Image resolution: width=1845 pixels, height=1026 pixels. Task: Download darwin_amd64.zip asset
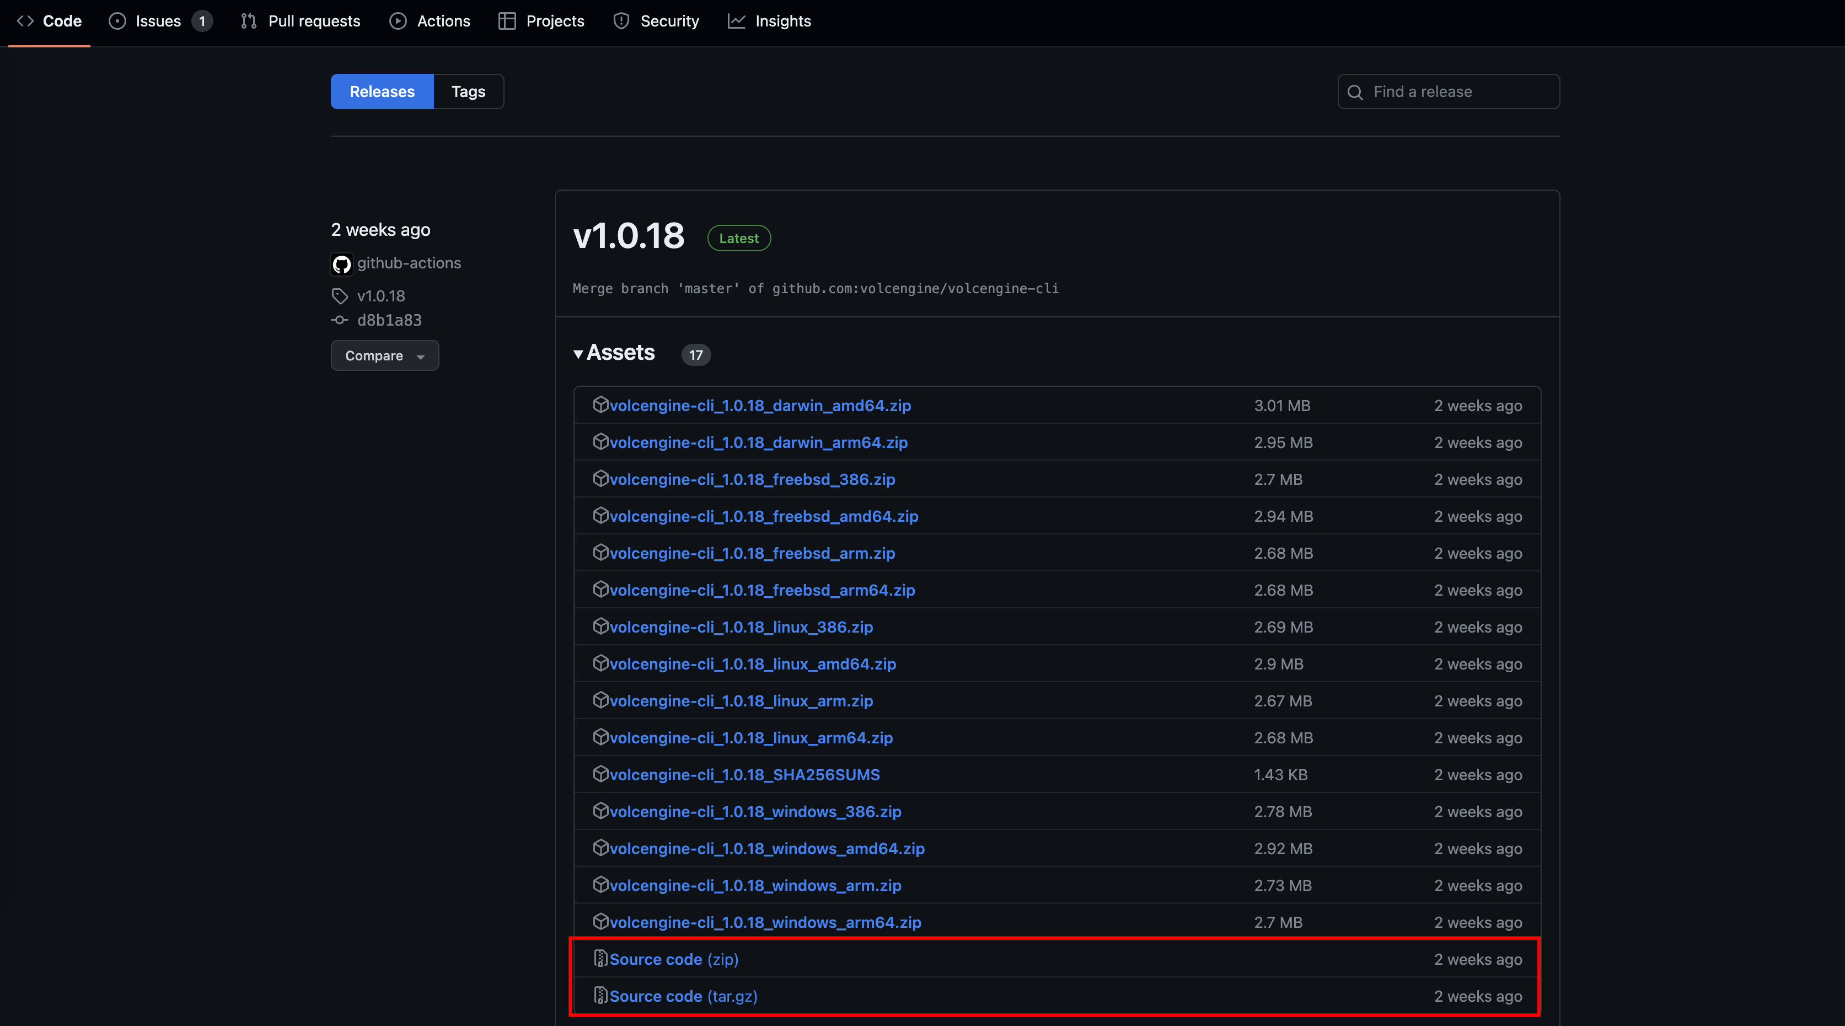point(760,406)
